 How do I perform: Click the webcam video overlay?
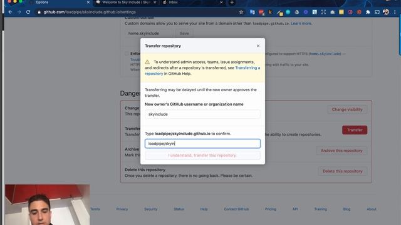coord(48,204)
